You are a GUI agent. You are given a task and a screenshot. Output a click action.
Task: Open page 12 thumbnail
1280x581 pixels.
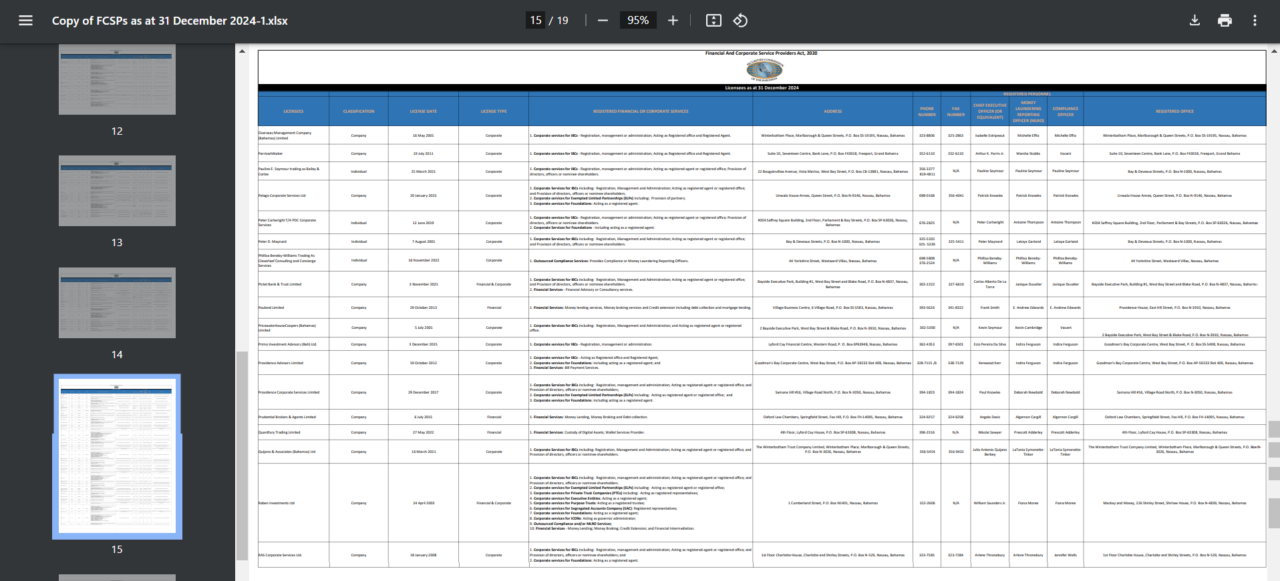(x=117, y=79)
